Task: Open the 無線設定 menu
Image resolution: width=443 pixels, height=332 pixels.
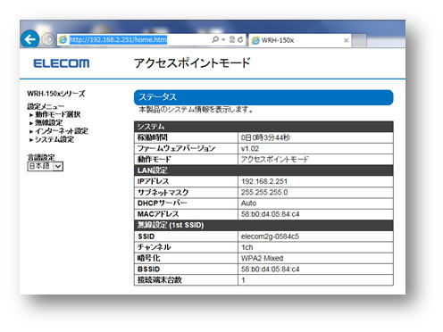Action: (49, 122)
